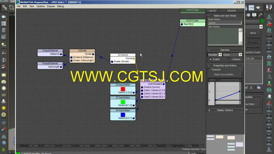Viewport: 274px width, 154px height.
Task: Click the CAM script icon on right toolbar
Action: pos(269,37)
